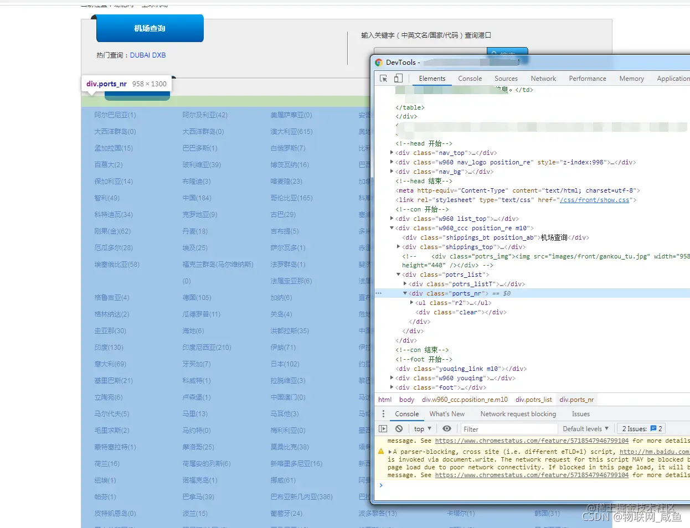This screenshot has width=690, height=528.
Task: Select div.ports_nr breadcrumb
Action: click(576, 400)
